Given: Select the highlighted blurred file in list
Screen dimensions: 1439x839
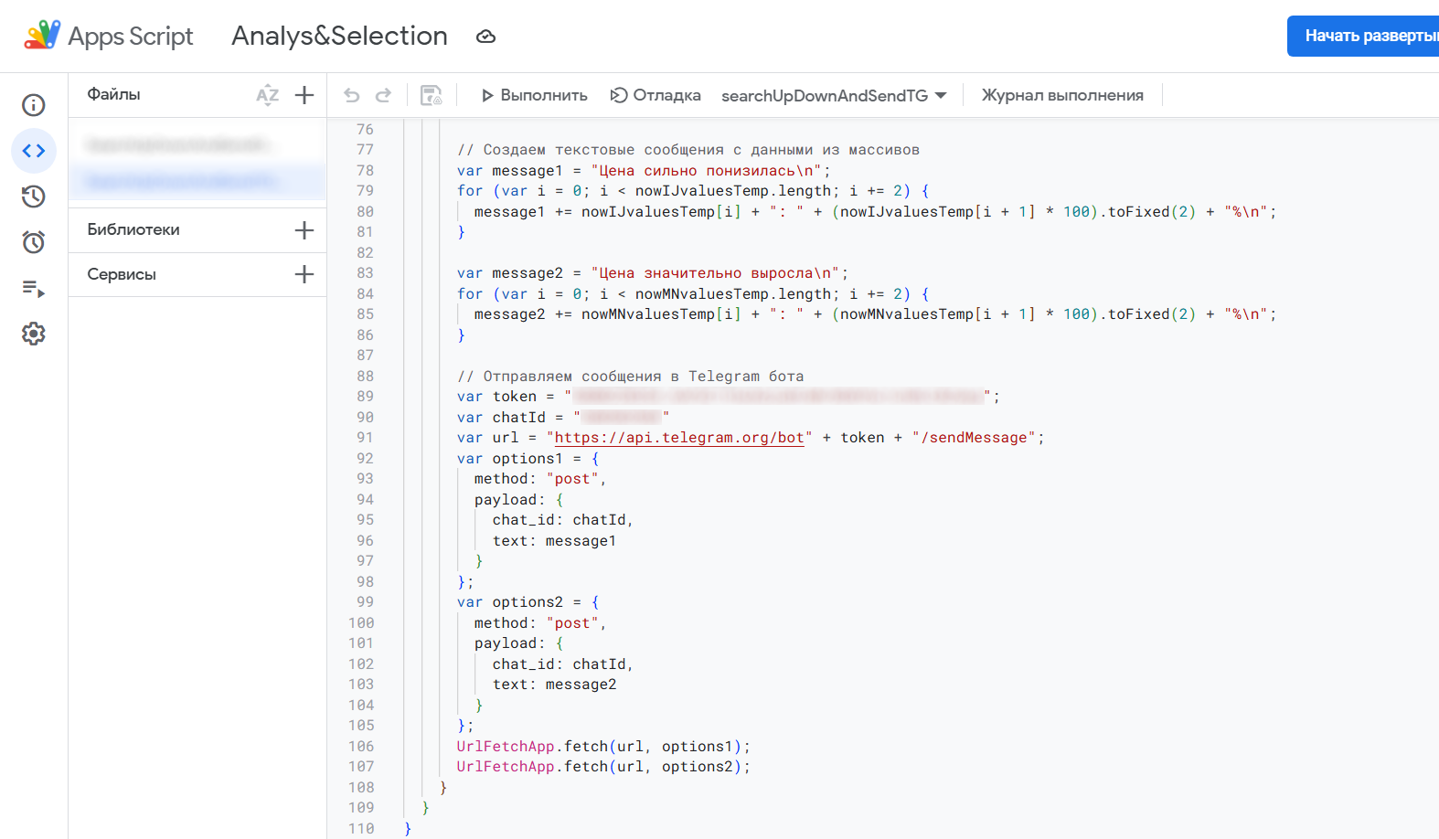Looking at the screenshot, I should click(197, 181).
